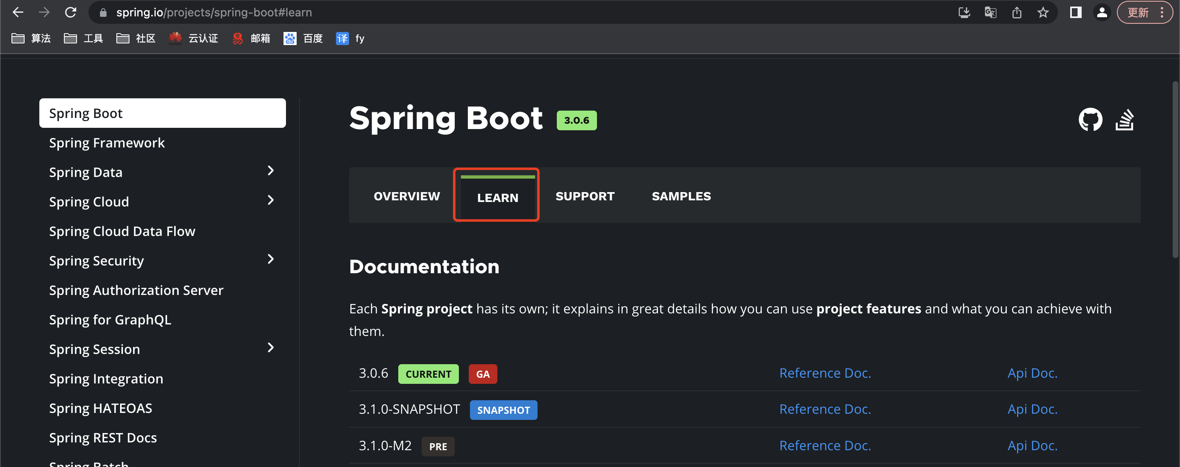Screen dimensions: 1180x467
Task: Open Spring Session project link
Action: tap(94, 349)
